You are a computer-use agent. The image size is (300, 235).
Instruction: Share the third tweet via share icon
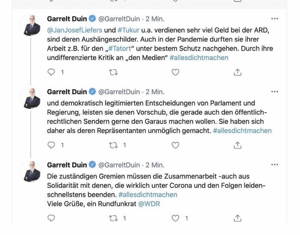coord(238,219)
